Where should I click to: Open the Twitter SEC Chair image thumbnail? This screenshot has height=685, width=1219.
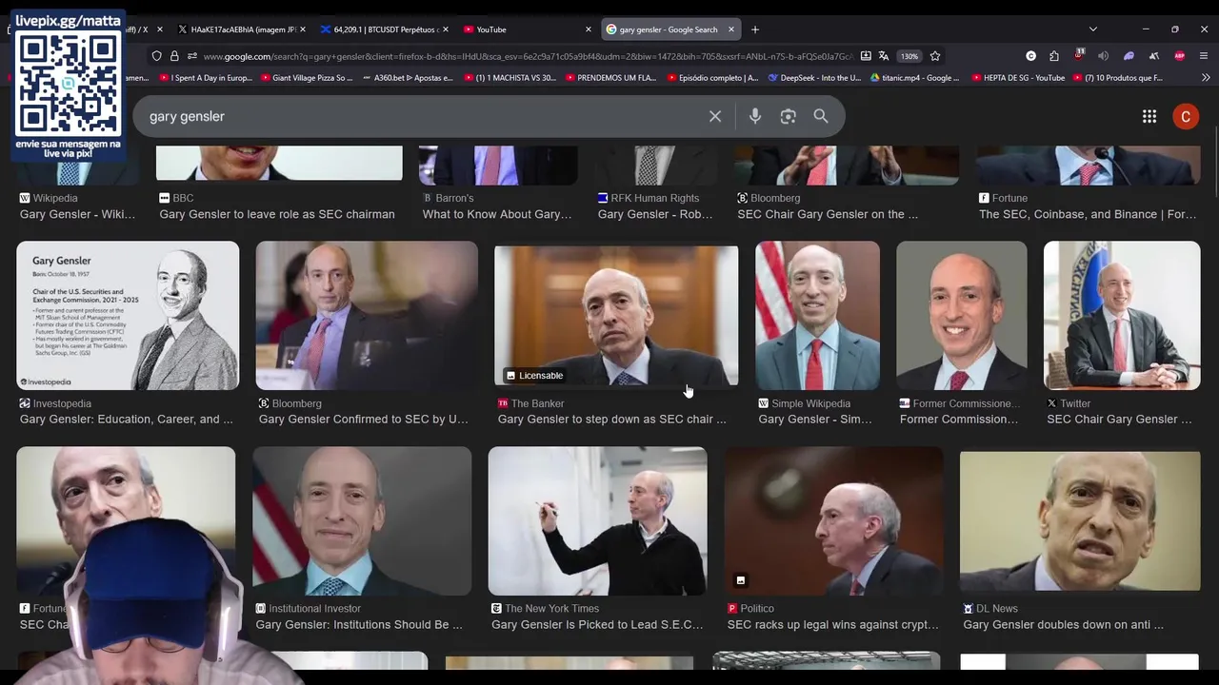click(x=1122, y=315)
